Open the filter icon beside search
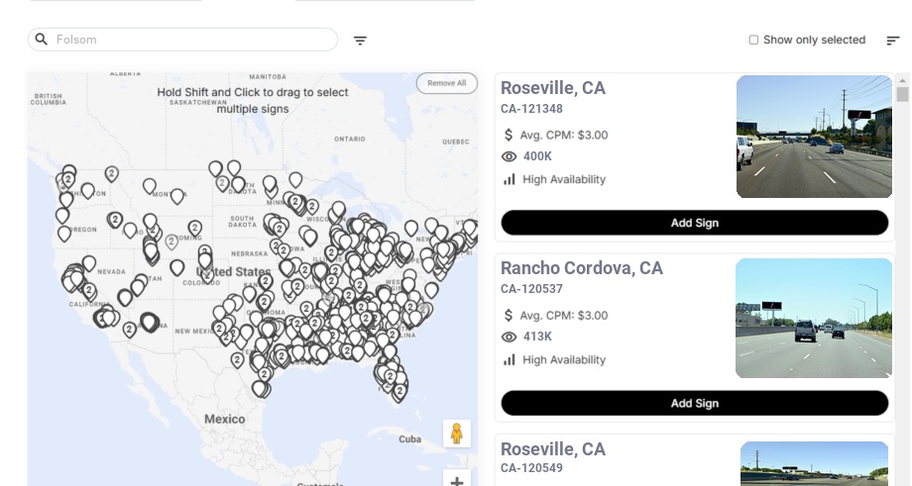Screen dimensions: 912x486 pyautogui.click(x=361, y=41)
